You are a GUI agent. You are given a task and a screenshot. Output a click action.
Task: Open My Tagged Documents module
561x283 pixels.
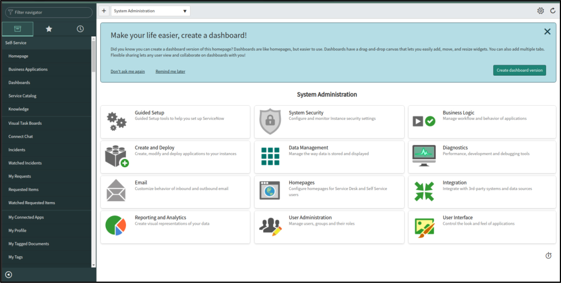(x=46, y=244)
